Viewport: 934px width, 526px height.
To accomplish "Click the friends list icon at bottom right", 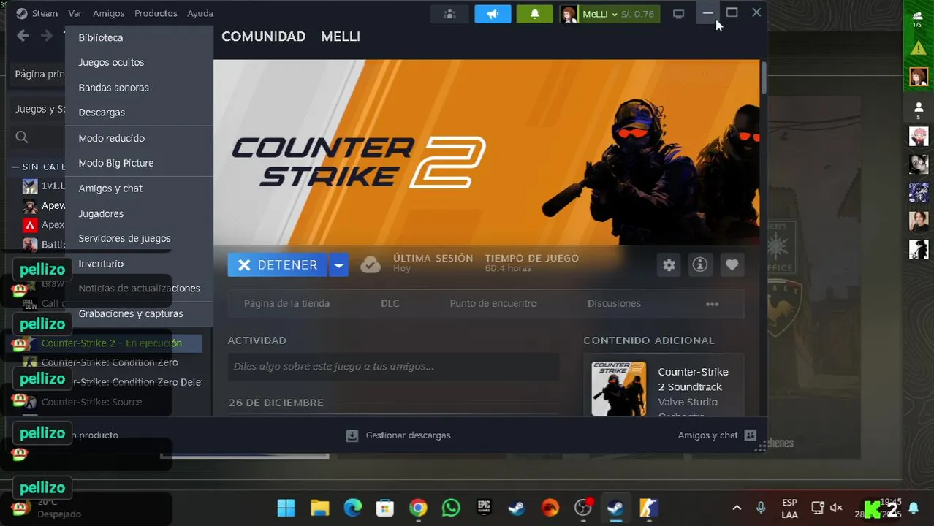I will (x=750, y=435).
